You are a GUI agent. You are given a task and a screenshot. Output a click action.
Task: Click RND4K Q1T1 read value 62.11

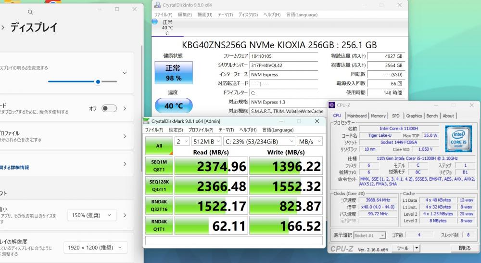(x=211, y=225)
